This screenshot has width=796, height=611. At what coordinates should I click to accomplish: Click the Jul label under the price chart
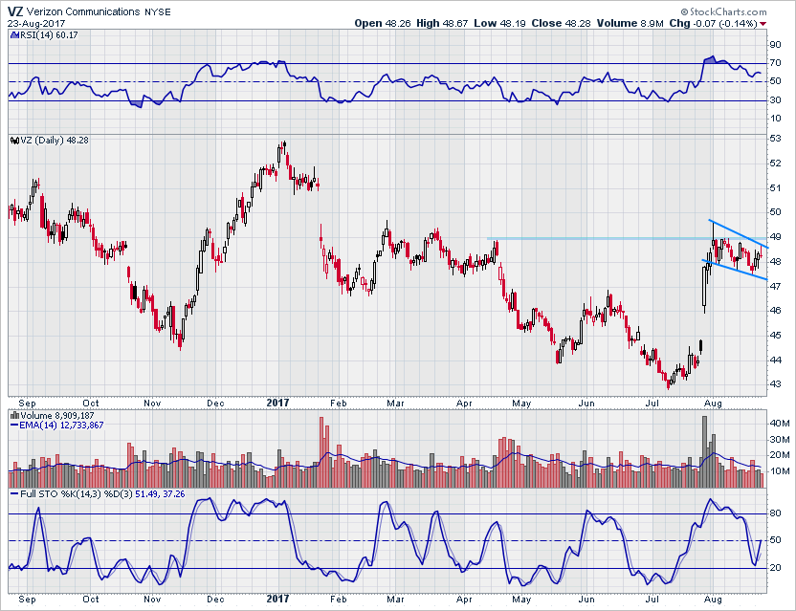[652, 404]
